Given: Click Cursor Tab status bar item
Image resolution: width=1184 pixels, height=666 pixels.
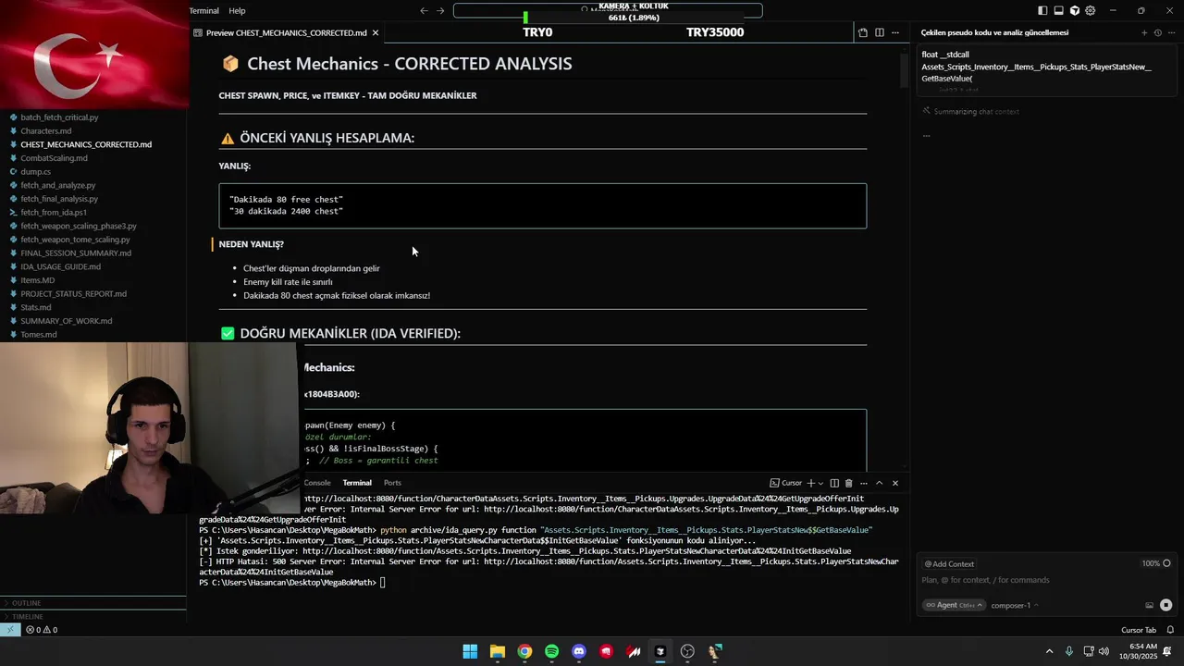Looking at the screenshot, I should click(1139, 630).
